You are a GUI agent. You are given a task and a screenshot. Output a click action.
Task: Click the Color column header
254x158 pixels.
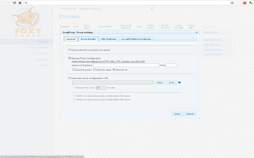(x=76, y=26)
